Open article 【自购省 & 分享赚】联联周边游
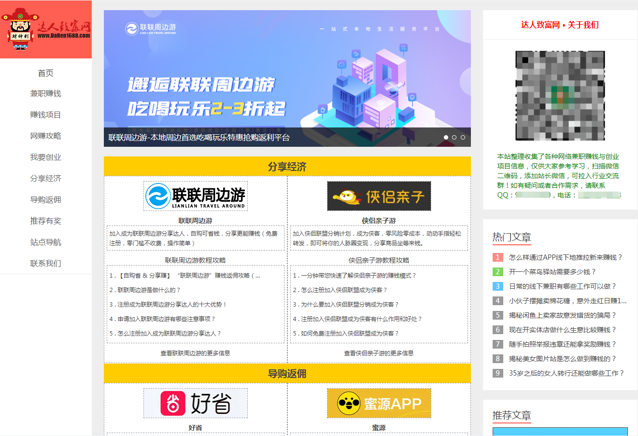The width and height of the screenshot is (638, 436). click(x=185, y=276)
